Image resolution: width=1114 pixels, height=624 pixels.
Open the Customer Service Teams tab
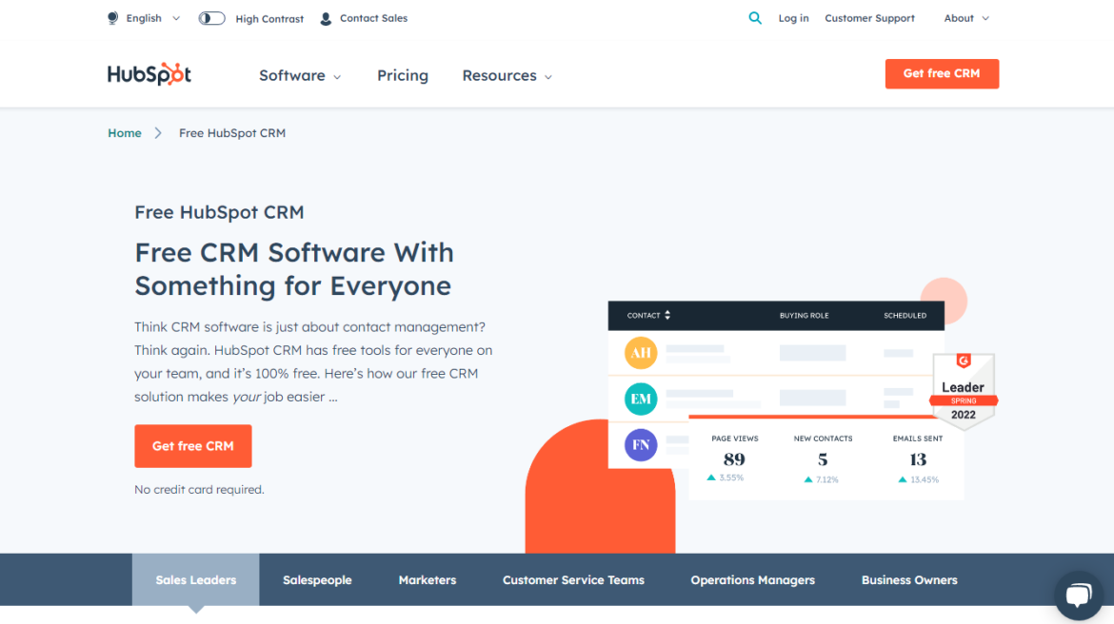coord(573,580)
